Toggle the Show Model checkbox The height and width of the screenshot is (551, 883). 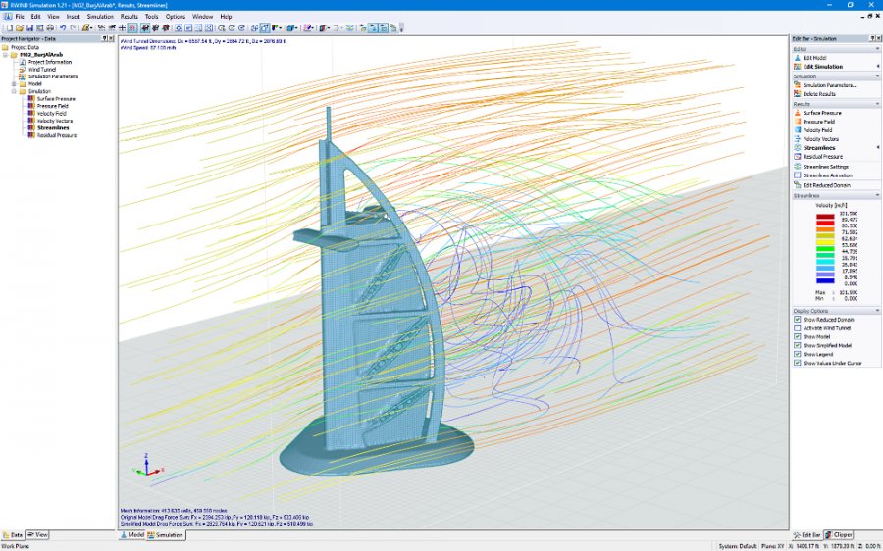[798, 336]
